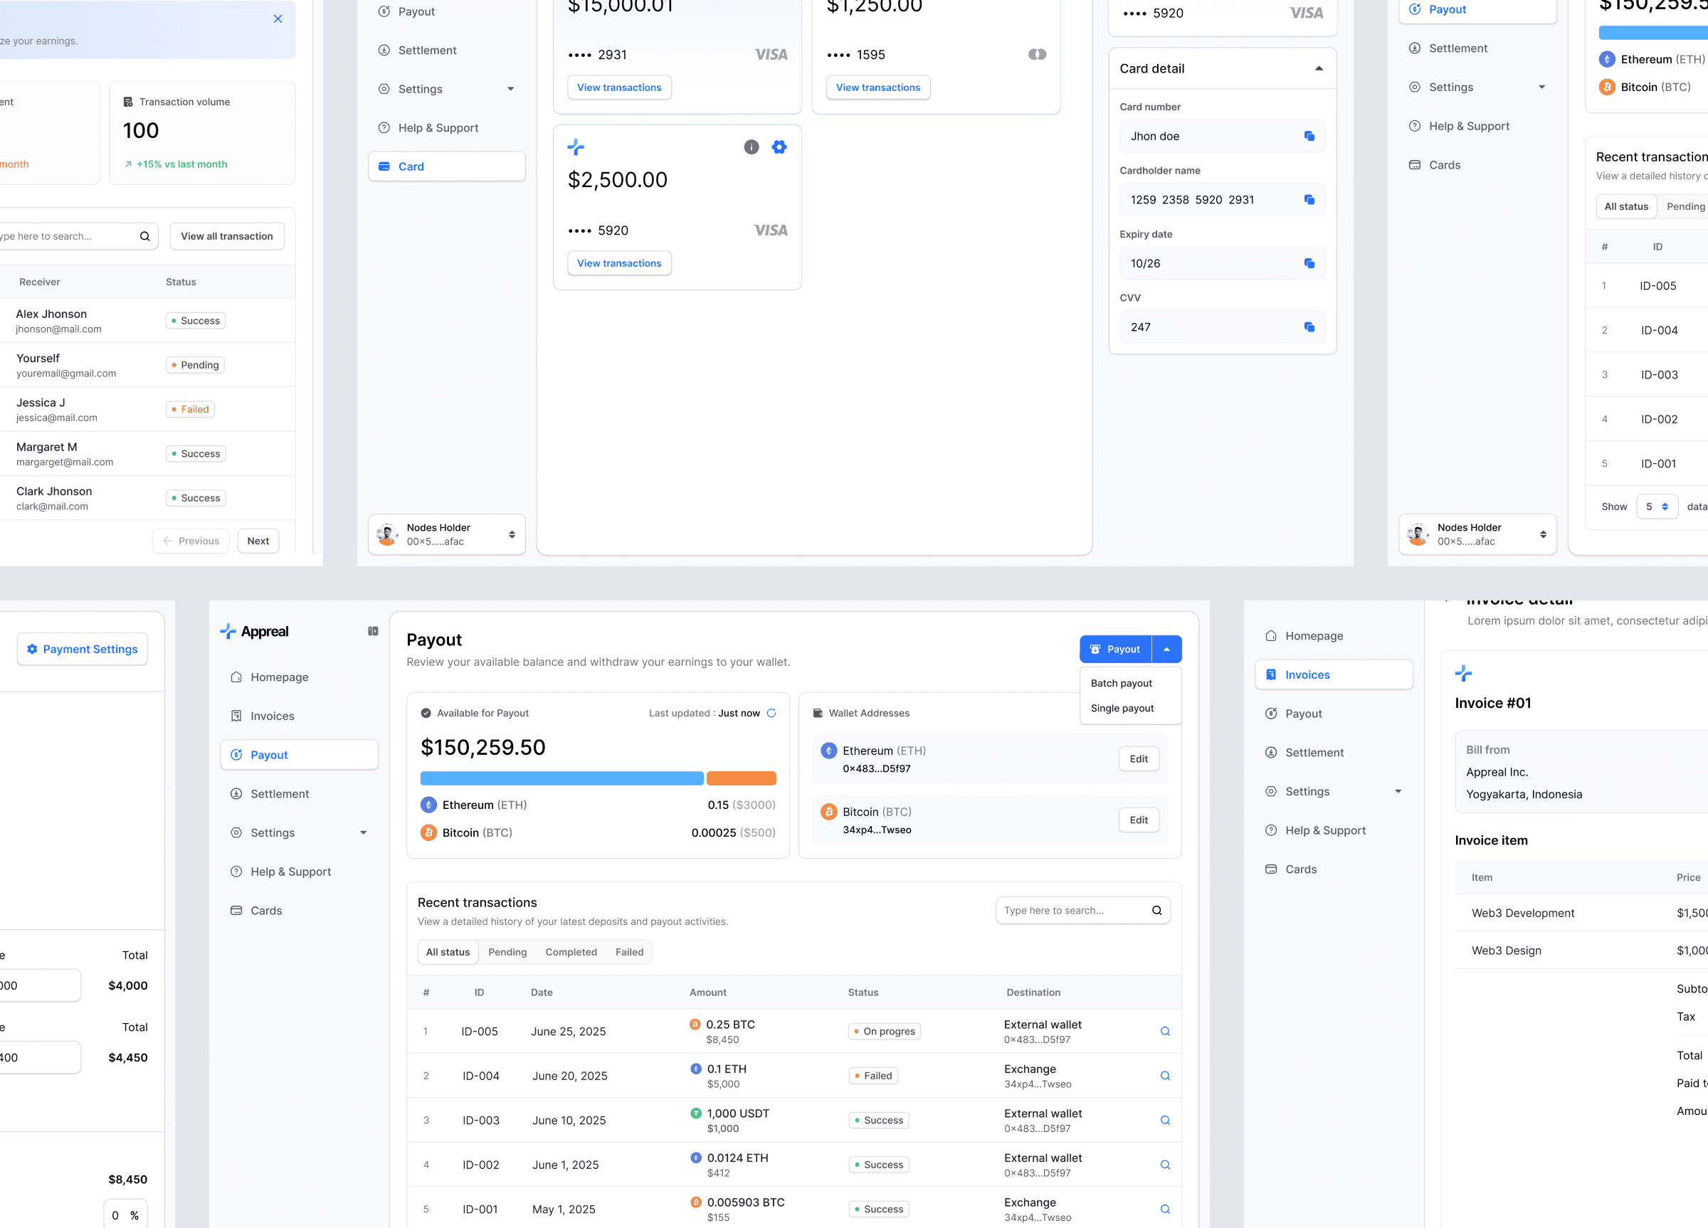Click search icon in Recent transactions

point(1156,910)
